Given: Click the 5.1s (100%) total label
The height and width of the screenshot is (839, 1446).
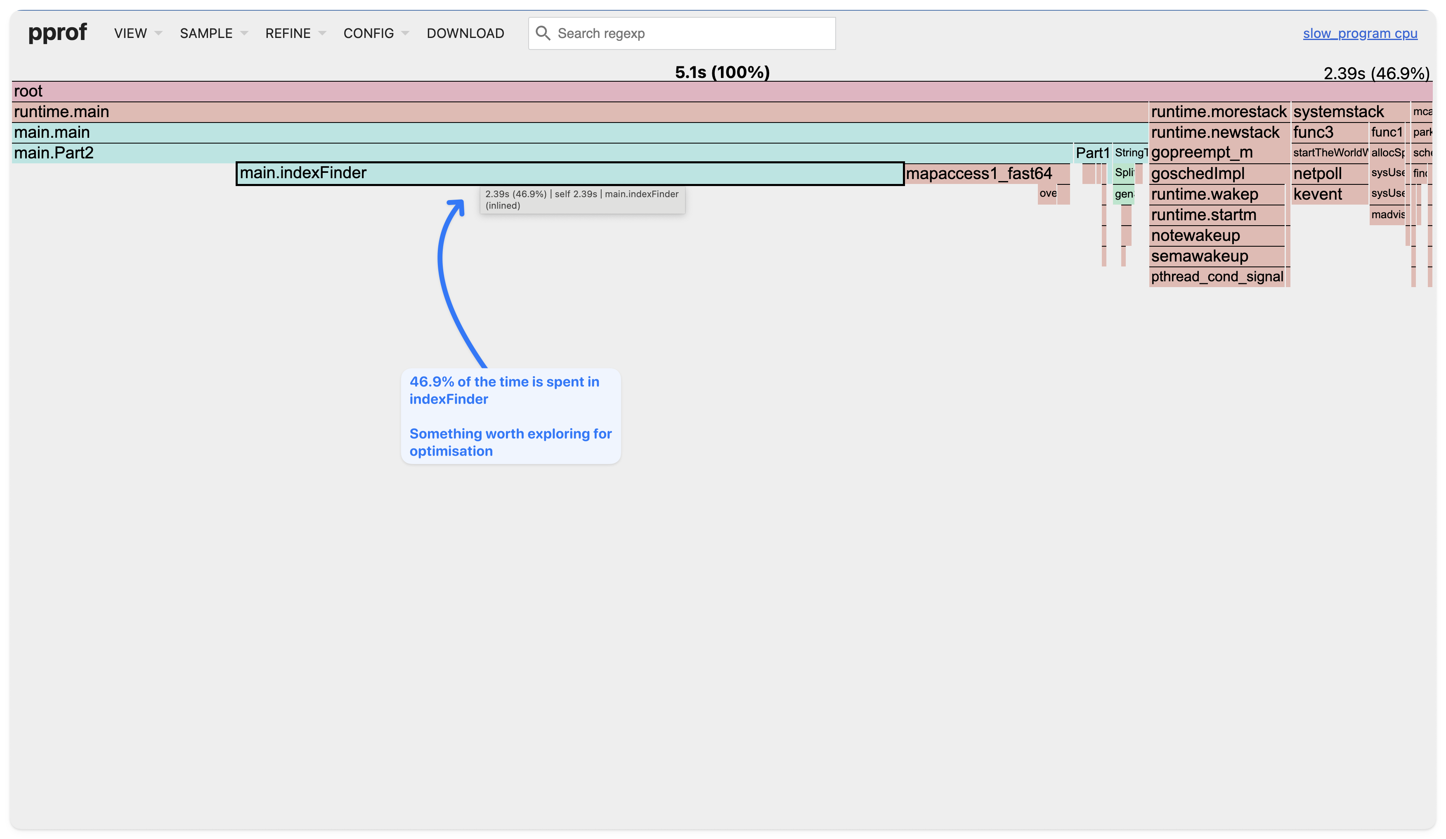Looking at the screenshot, I should coord(722,72).
